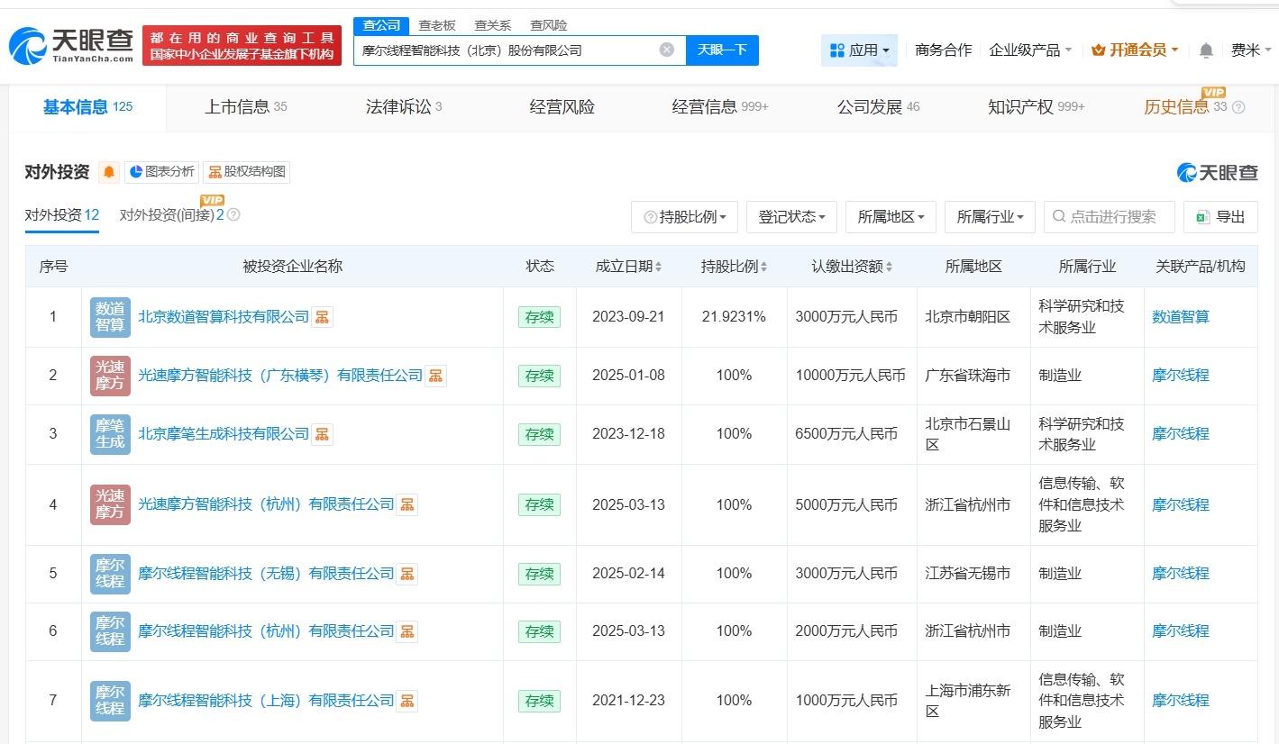Toggle sorting on 认缴出资额 column
Image resolution: width=1279 pixels, height=744 pixels.
(x=889, y=266)
